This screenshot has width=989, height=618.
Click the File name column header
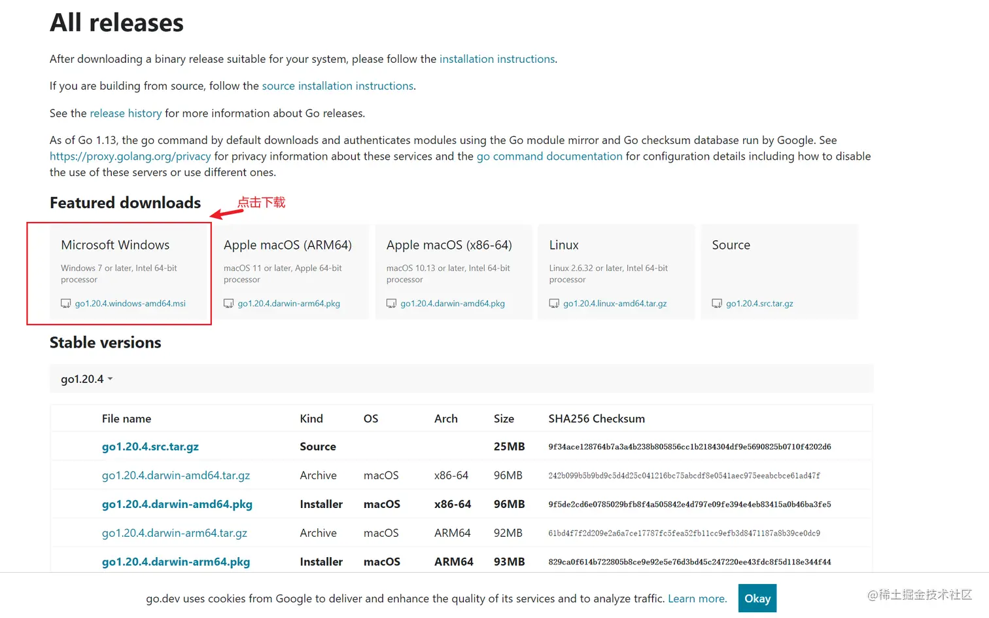pos(126,418)
